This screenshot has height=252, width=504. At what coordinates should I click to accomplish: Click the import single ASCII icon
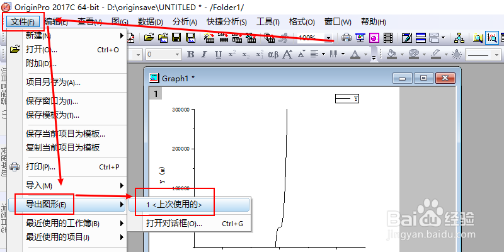224,38
